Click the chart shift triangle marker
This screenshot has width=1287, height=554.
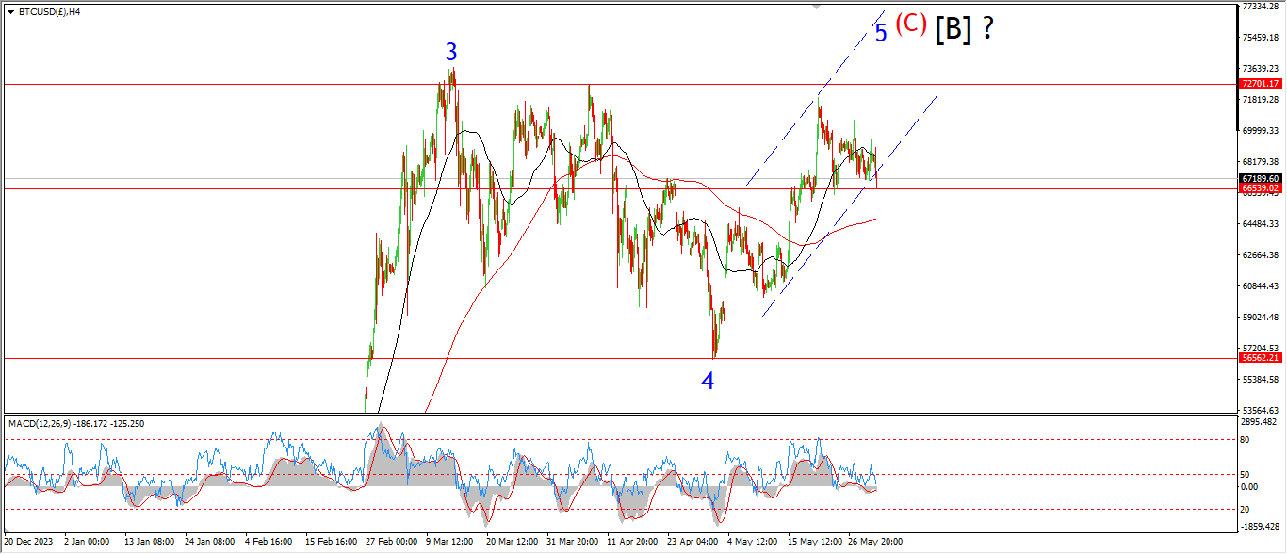click(817, 7)
